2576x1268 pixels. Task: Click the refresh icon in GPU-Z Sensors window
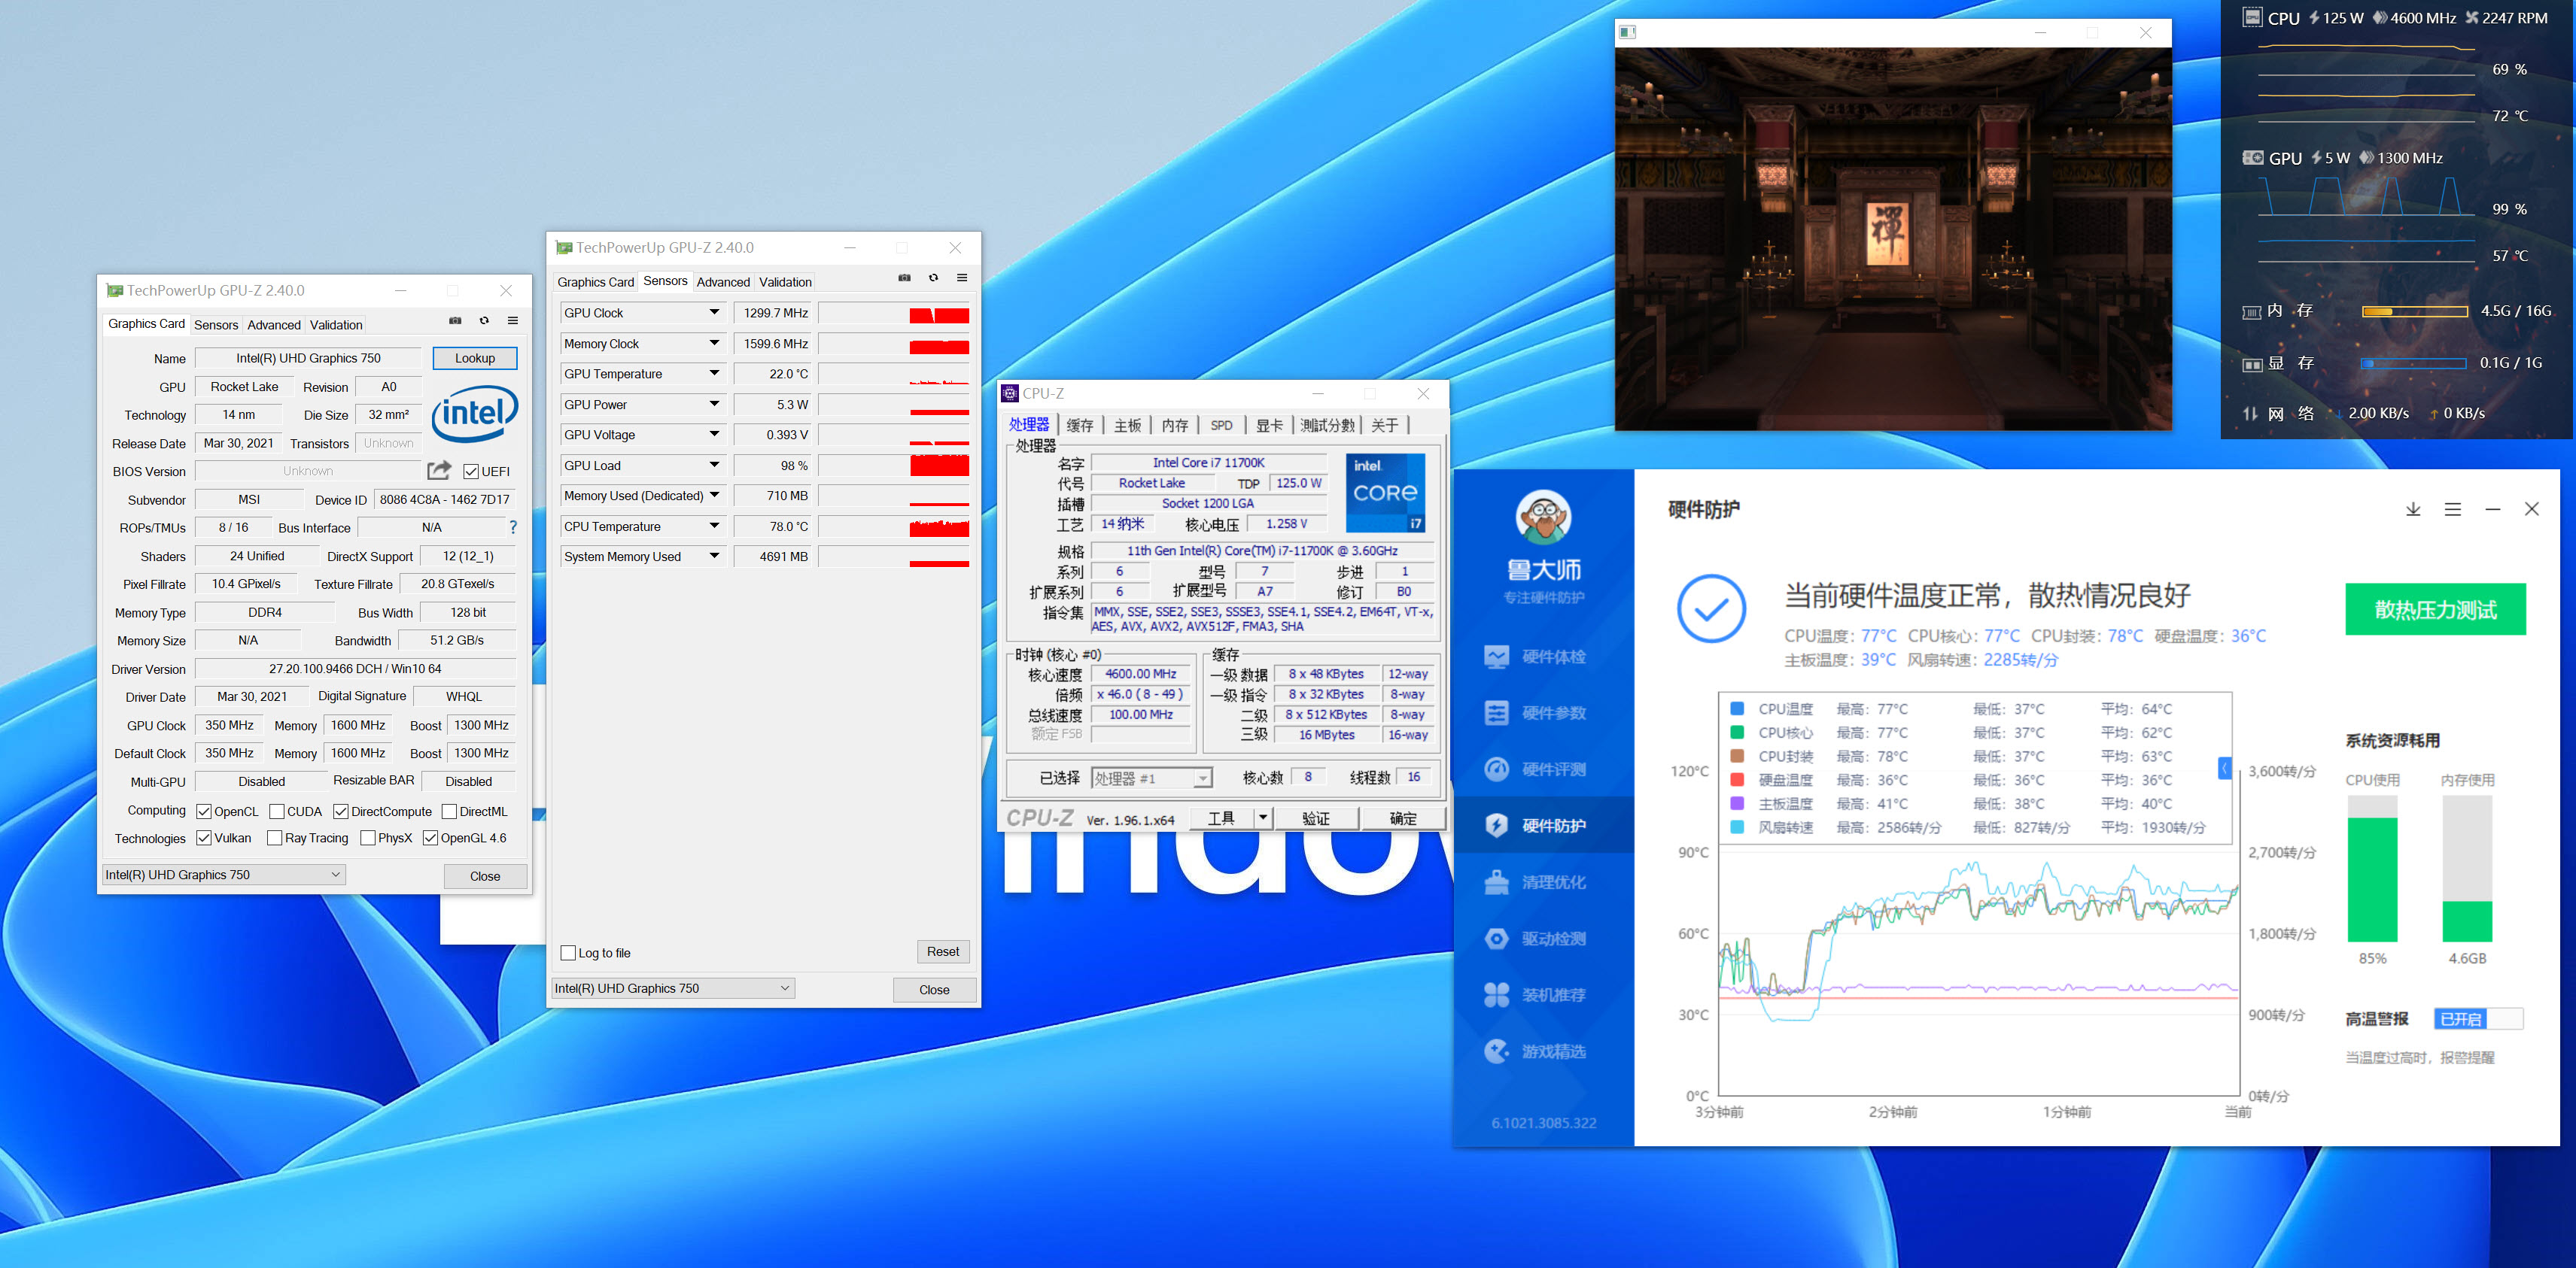point(933,278)
